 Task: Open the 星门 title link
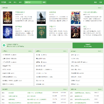click(x=85, y=27)
